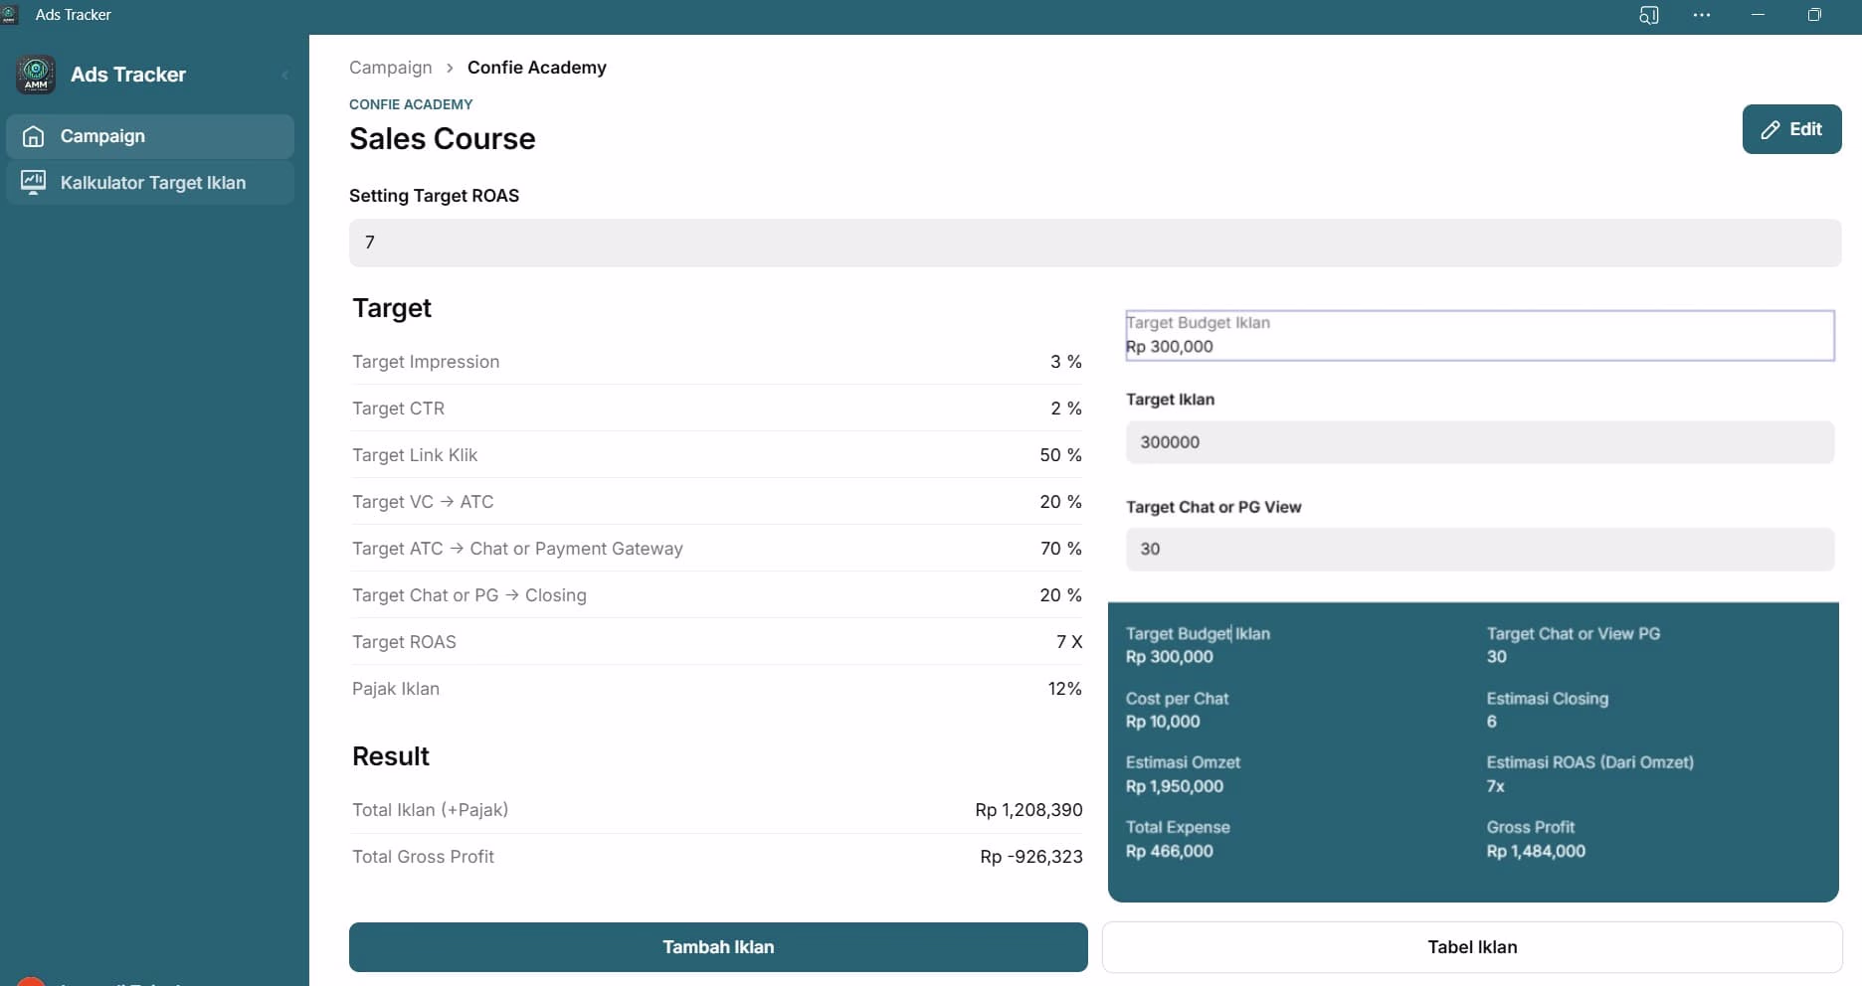Click the Setting Target ROAS field
The width and height of the screenshot is (1862, 986).
[1094, 243]
